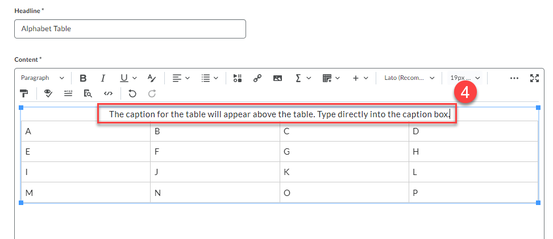Show more toolbar actions ellipsis

tap(514, 78)
